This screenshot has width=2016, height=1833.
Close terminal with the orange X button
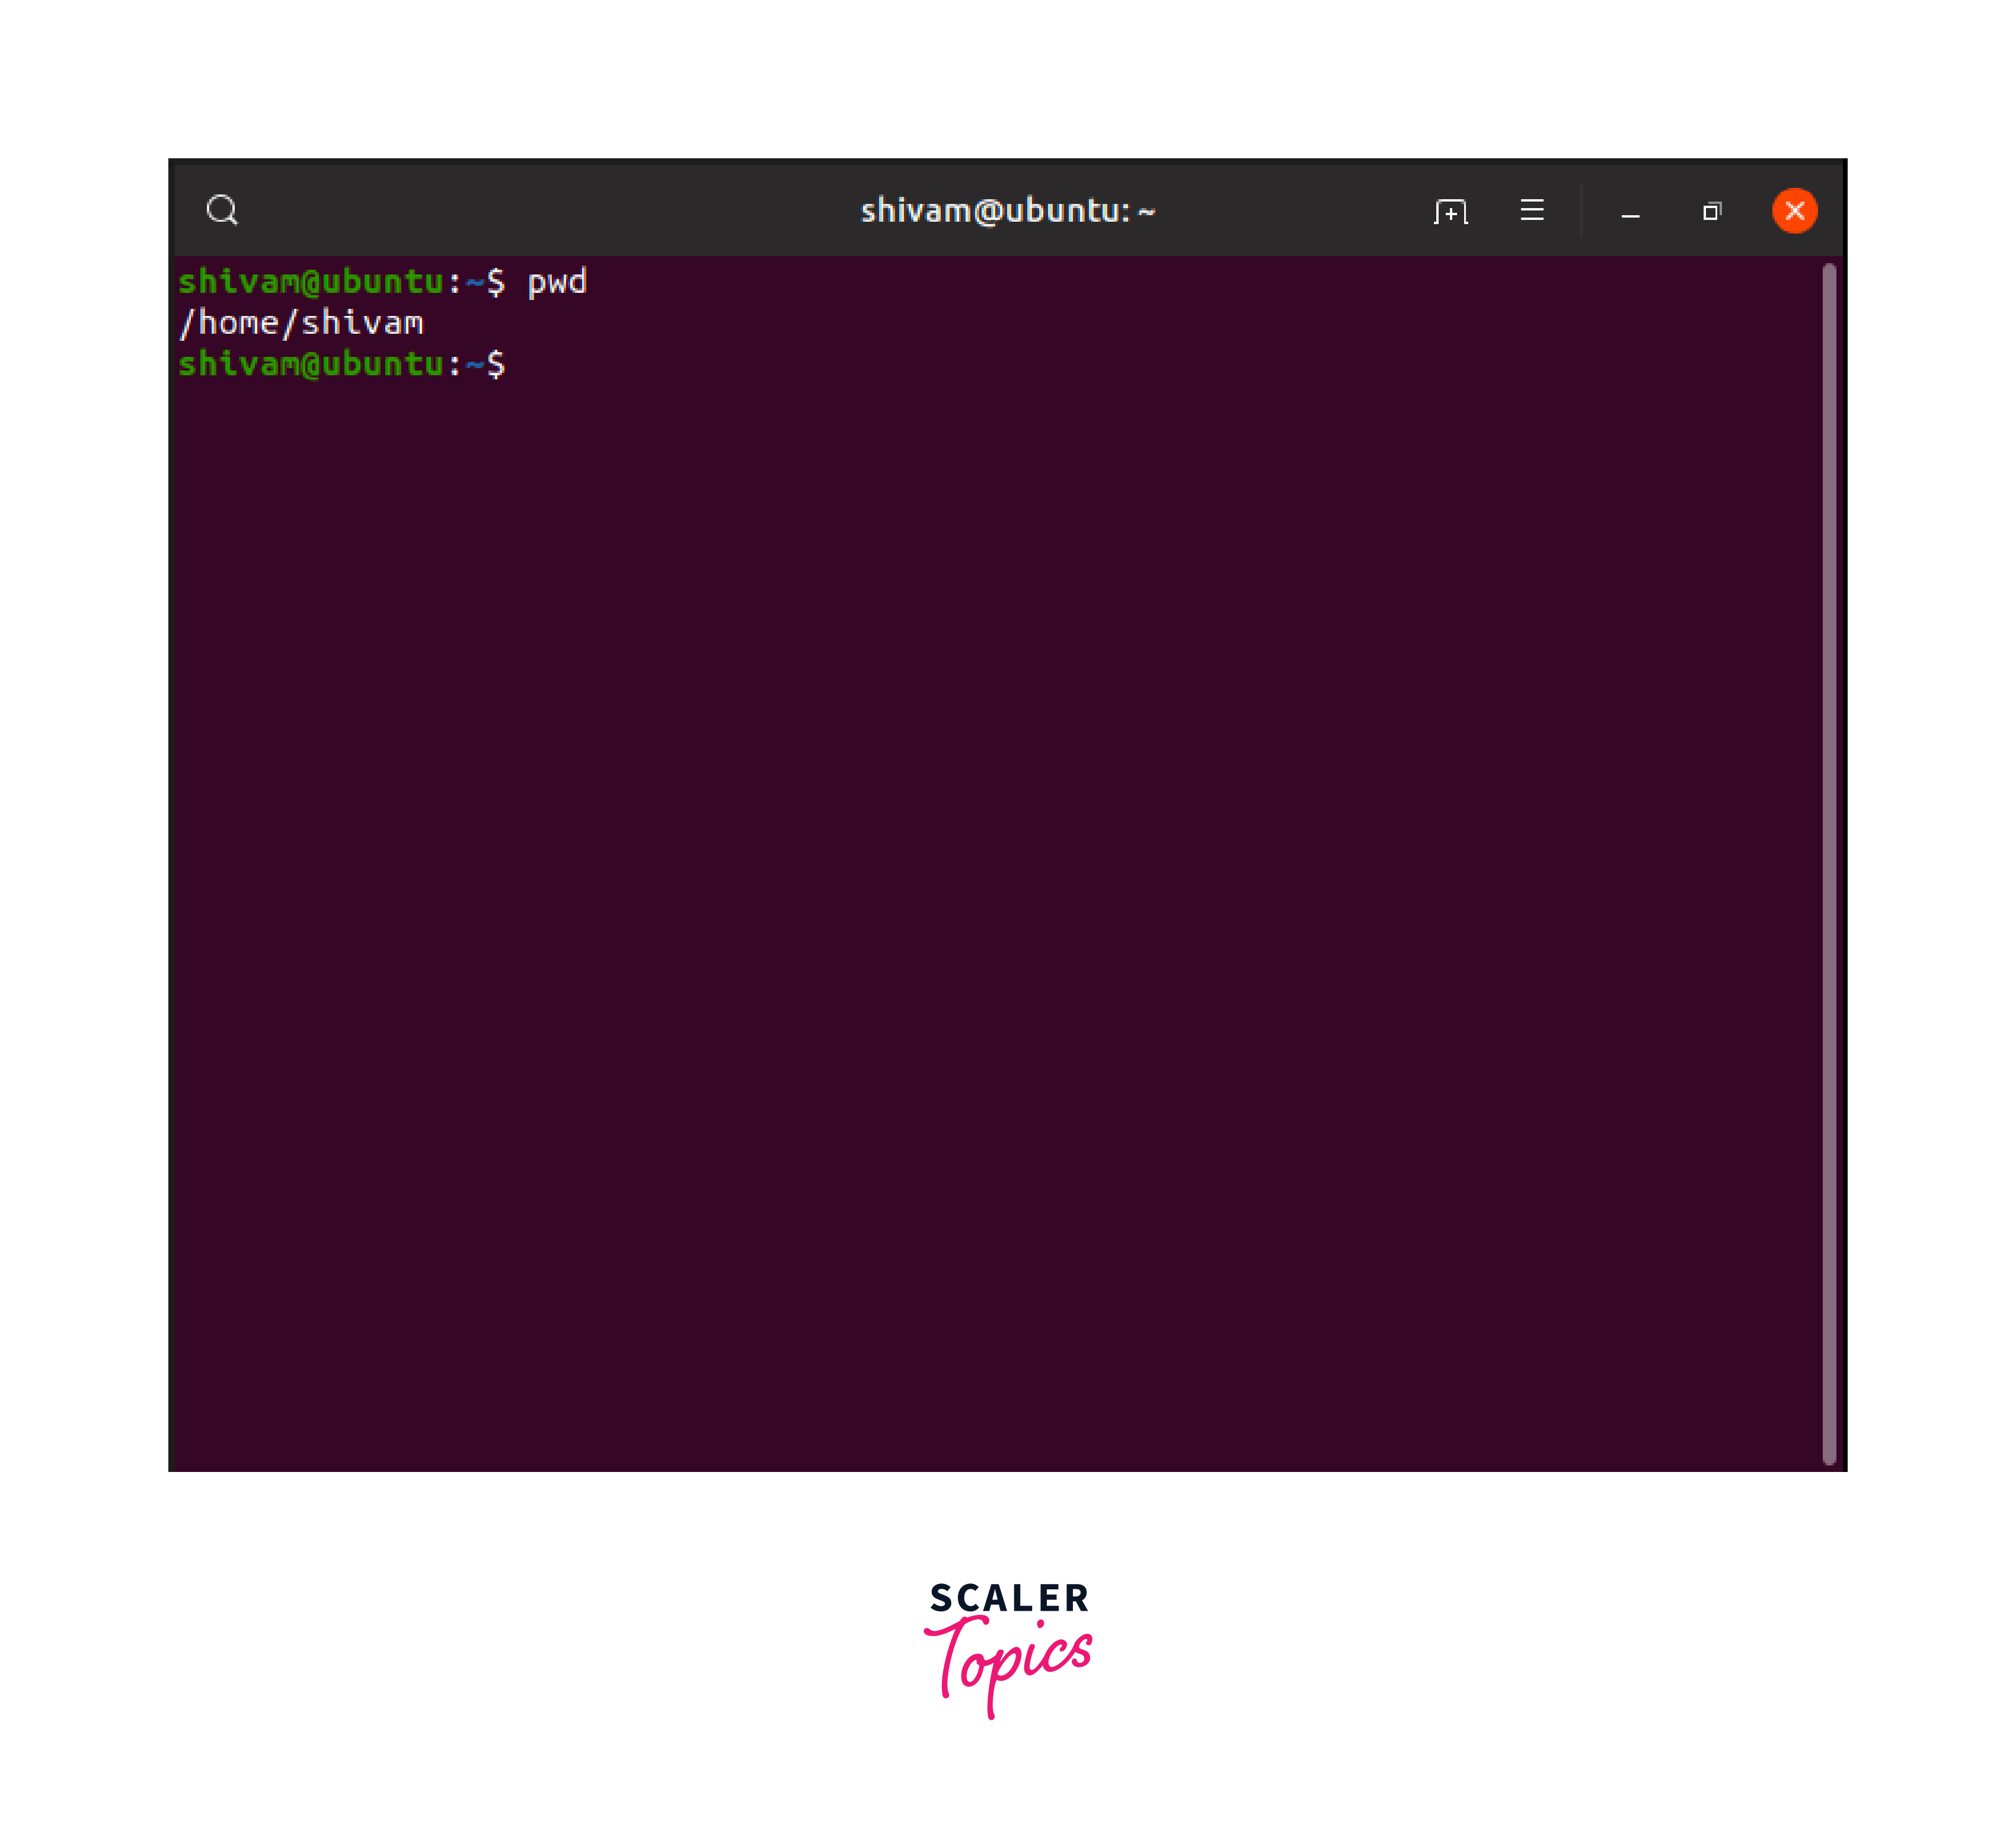coord(1794,210)
